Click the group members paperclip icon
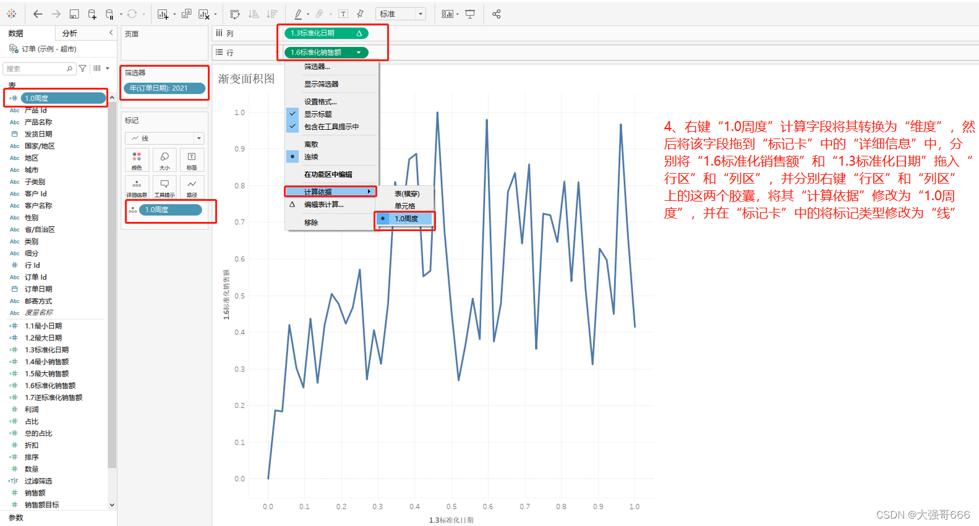 tap(319, 14)
